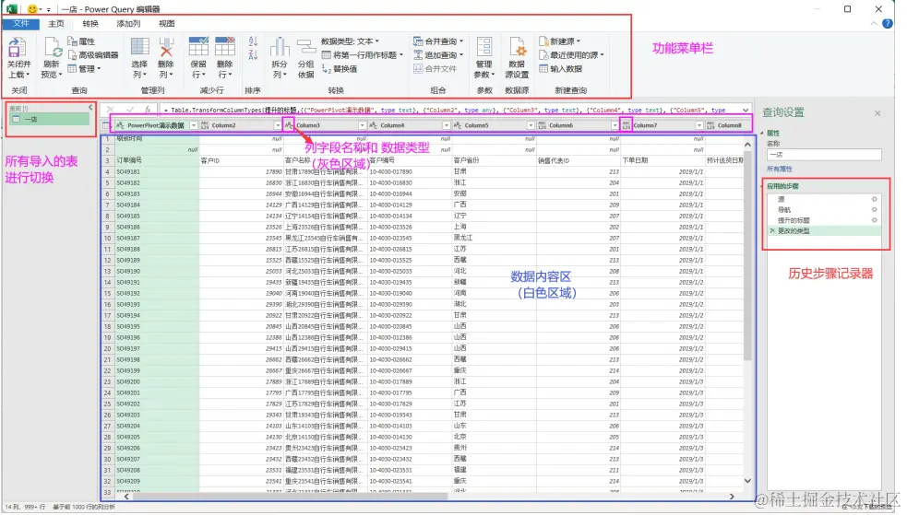Sort ascending with the A-Z icon
Image resolution: width=907 pixels, height=515 pixels.
[253, 41]
